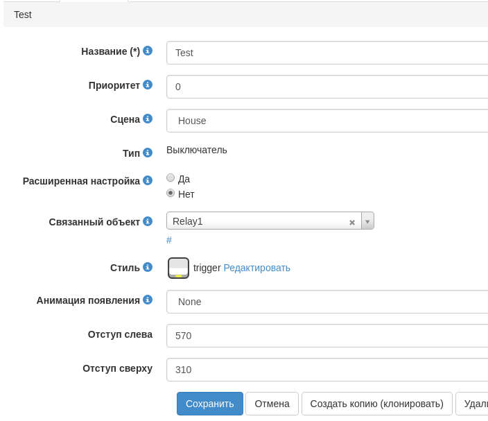Viewport: 488px width, 421px height.
Task: Select the Нет radio button
Action: (x=171, y=194)
